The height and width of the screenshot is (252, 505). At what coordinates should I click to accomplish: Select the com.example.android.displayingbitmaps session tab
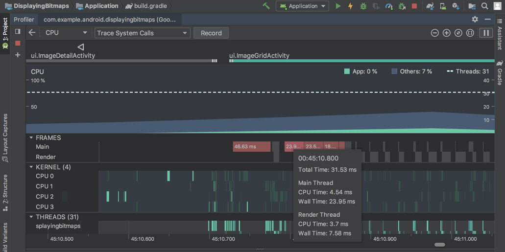[x=110, y=20]
